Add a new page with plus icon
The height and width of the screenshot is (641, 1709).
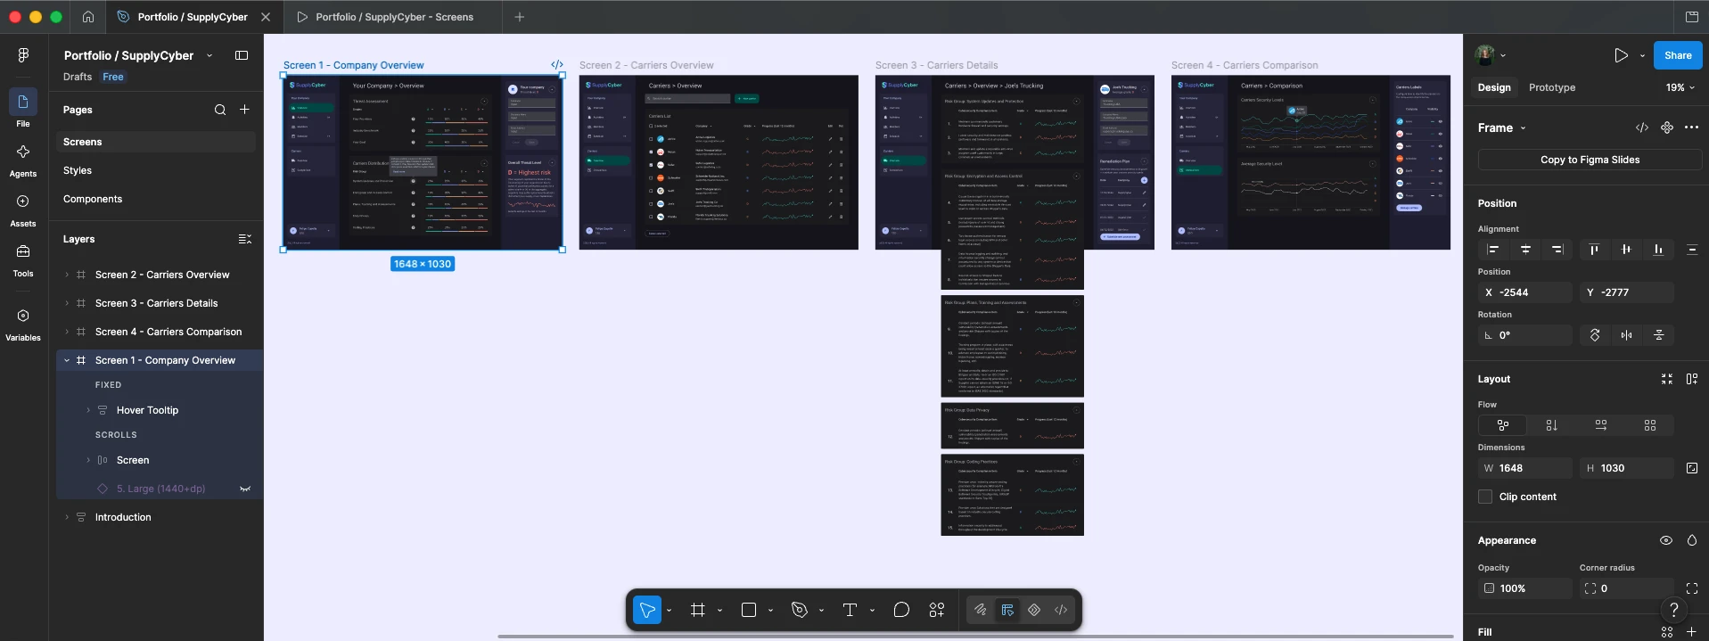pyautogui.click(x=244, y=110)
